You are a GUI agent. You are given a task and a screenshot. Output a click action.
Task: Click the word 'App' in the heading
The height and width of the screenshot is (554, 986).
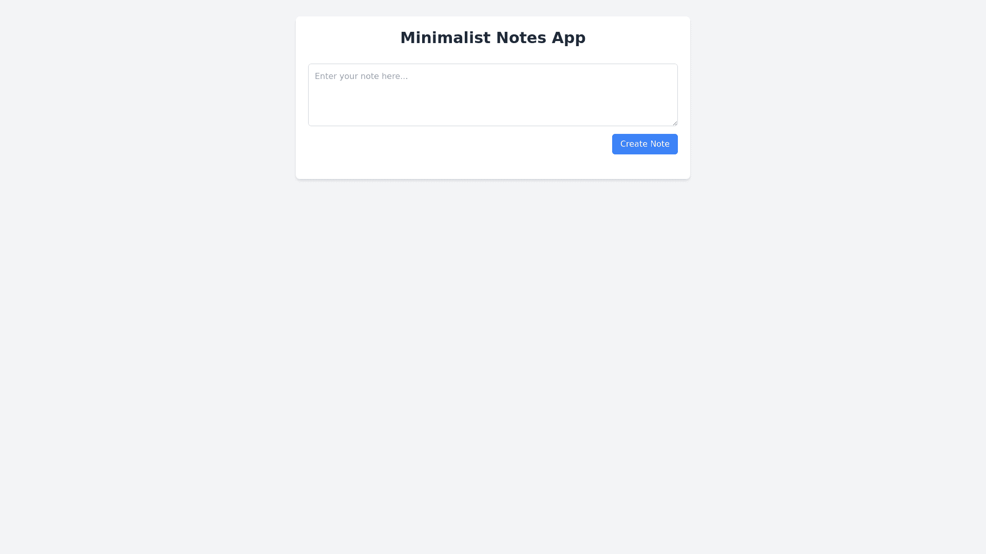coord(568,37)
